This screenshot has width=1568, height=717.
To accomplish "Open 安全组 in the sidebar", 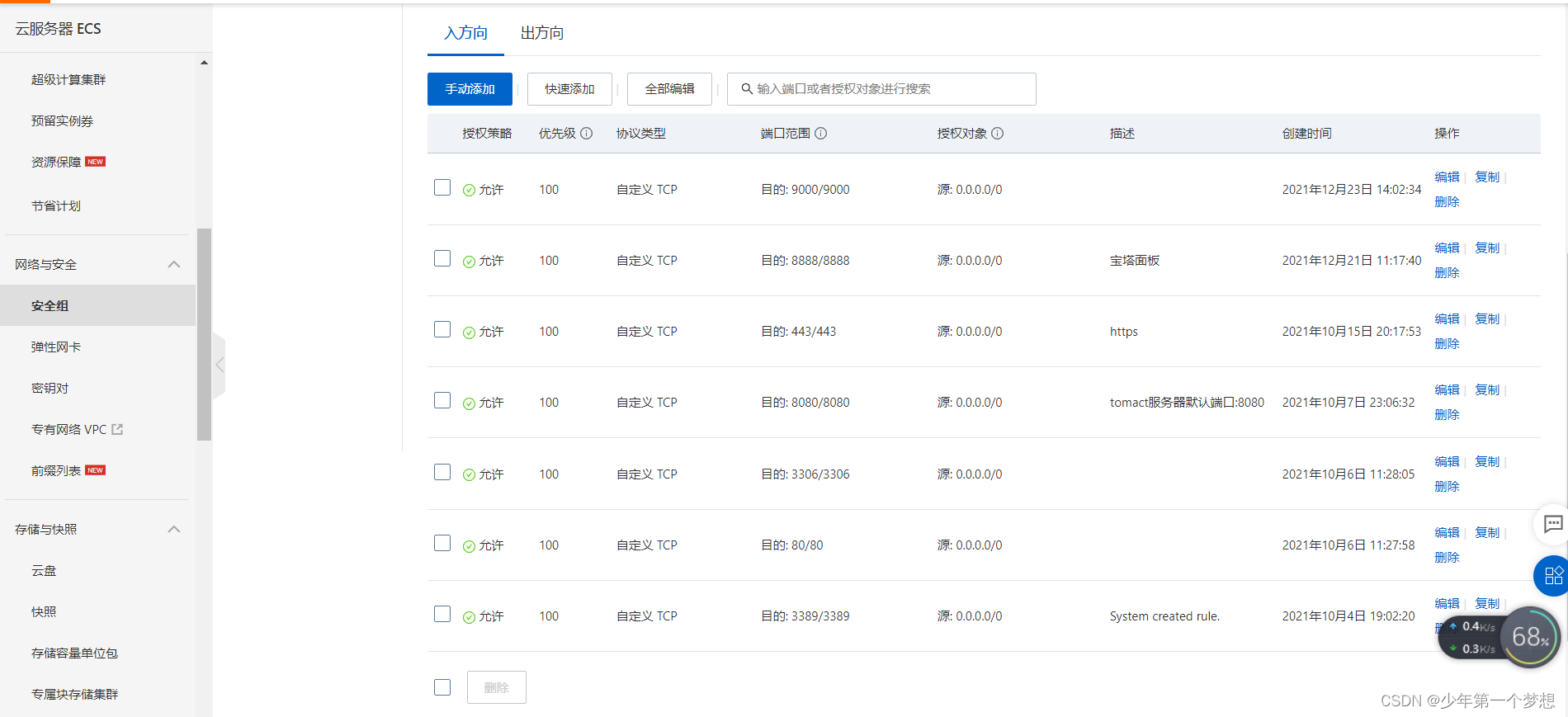I will [97, 305].
